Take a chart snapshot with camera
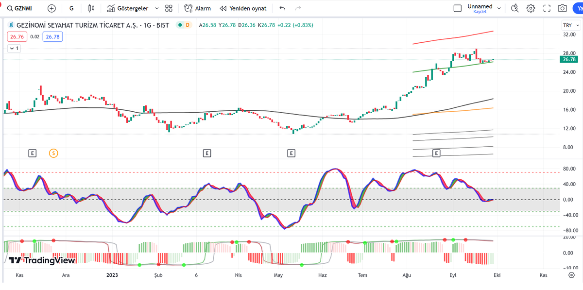The height and width of the screenshot is (290, 583). click(563, 8)
